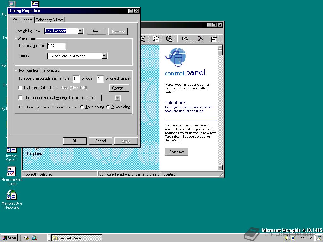Click the Delete X icon in Control Panel toolbar
Viewport: 323px width, 242px height.
point(201,39)
